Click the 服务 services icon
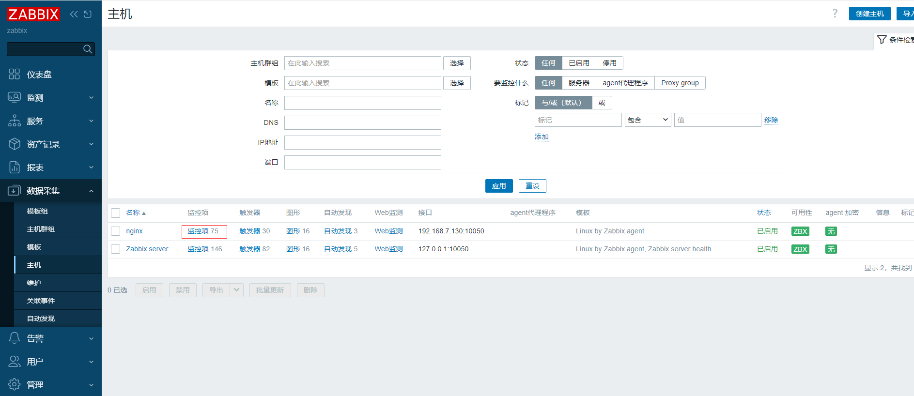This screenshot has width=914, height=396. click(x=15, y=121)
